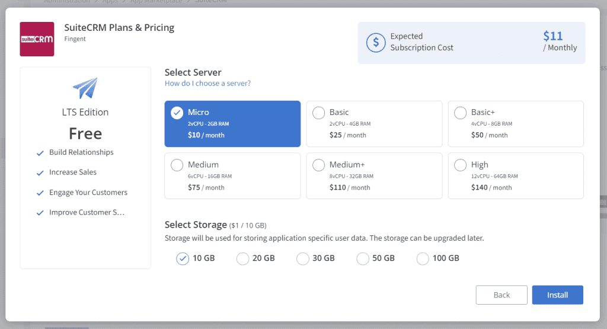
Task: Open 'How do I choose a server?' link
Action: (x=207, y=83)
